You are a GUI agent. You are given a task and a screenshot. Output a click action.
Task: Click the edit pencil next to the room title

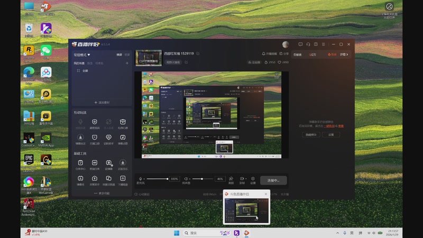point(198,53)
